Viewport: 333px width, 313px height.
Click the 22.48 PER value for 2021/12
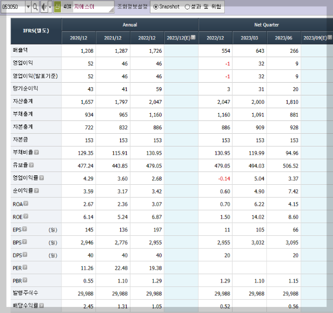click(x=121, y=268)
